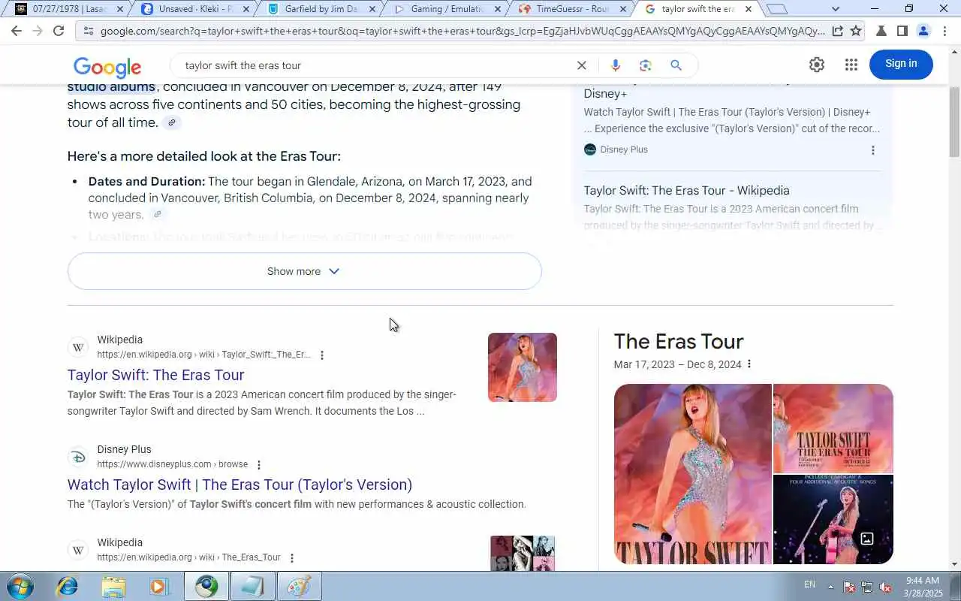Screen dimensions: 961x601
Task: Open more options for The_Eras_Tour wiki result
Action: coord(292,558)
